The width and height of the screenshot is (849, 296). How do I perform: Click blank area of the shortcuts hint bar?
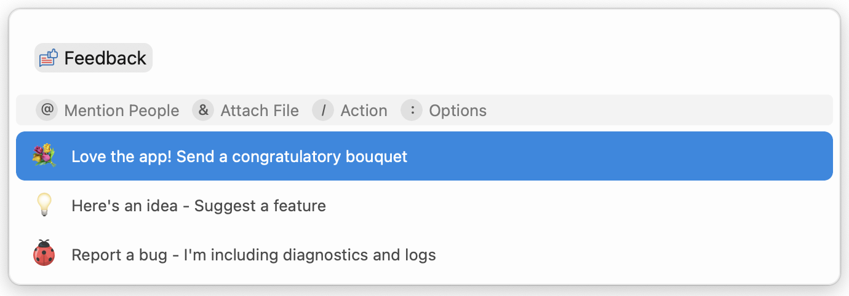point(658,111)
